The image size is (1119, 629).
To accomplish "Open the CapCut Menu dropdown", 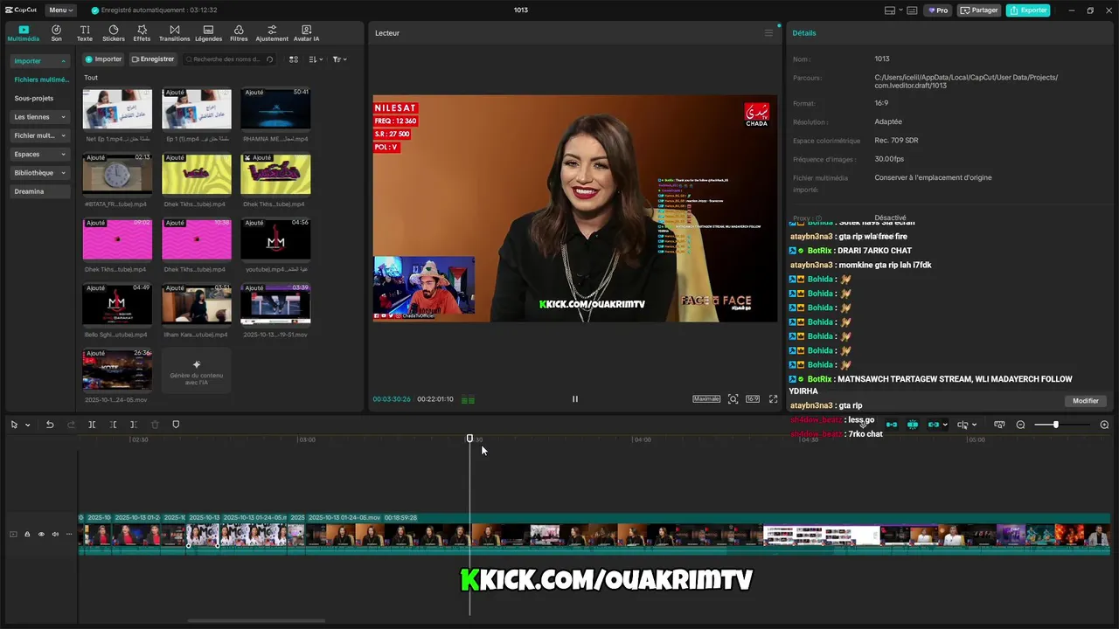I will coord(60,10).
